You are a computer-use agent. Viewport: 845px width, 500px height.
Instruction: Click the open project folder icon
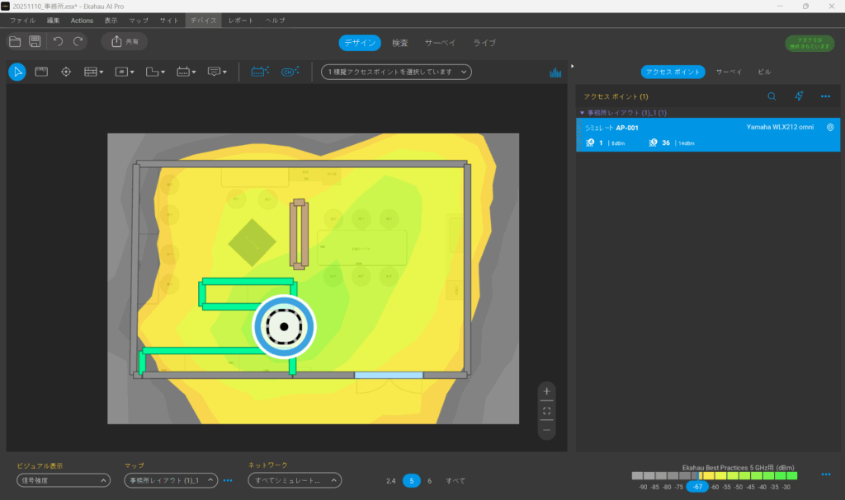pos(15,41)
